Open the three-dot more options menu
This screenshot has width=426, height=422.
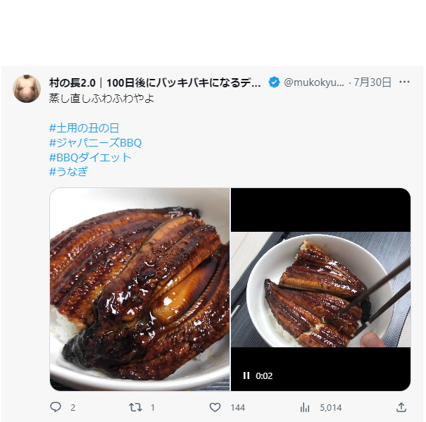coord(404,82)
